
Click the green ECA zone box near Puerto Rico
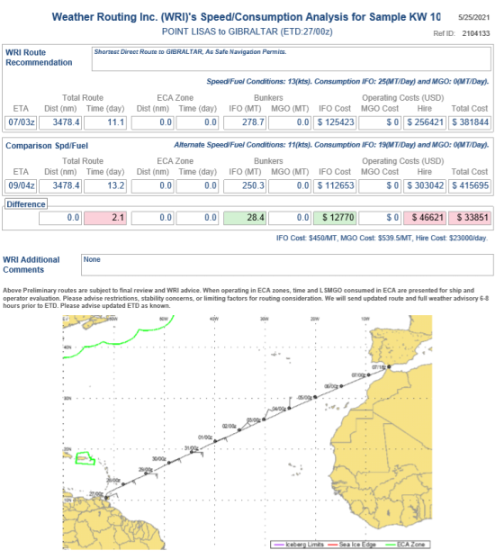pyautogui.click(x=85, y=458)
